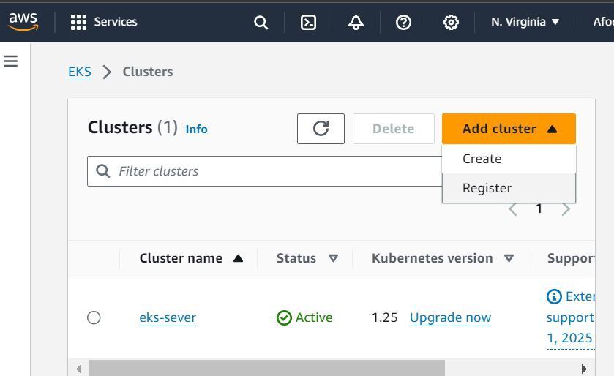Viewport: 614px width, 376px height.
Task: Open the notifications bell
Action: (x=356, y=22)
